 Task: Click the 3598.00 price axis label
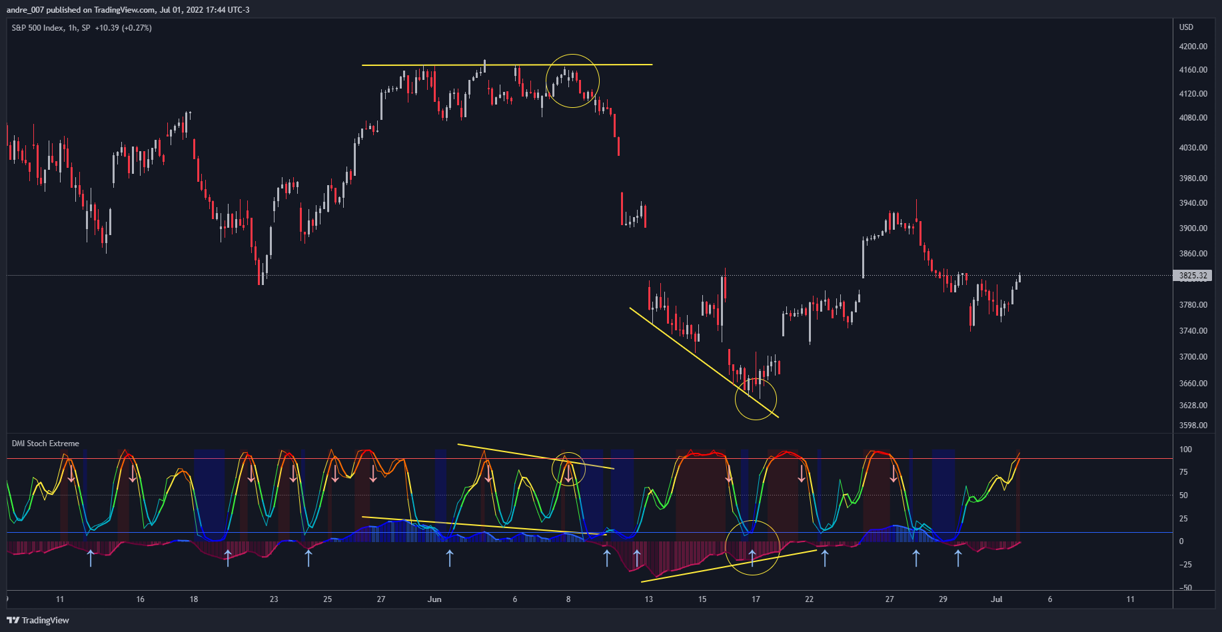(1193, 426)
